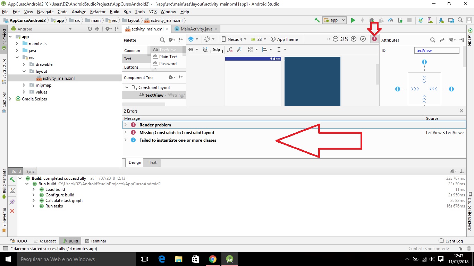This screenshot has width=474, height=266.
Task: Expand the manifests folder
Action: pos(17,44)
